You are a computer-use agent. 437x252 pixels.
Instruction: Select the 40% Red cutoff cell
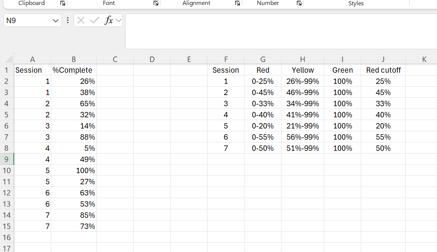click(x=383, y=115)
